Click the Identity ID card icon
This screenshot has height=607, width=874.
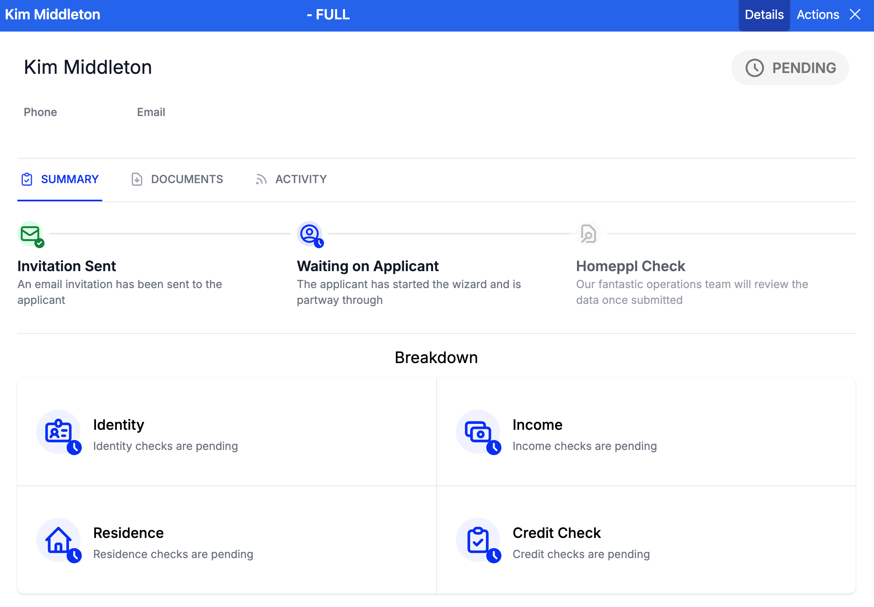(x=59, y=432)
